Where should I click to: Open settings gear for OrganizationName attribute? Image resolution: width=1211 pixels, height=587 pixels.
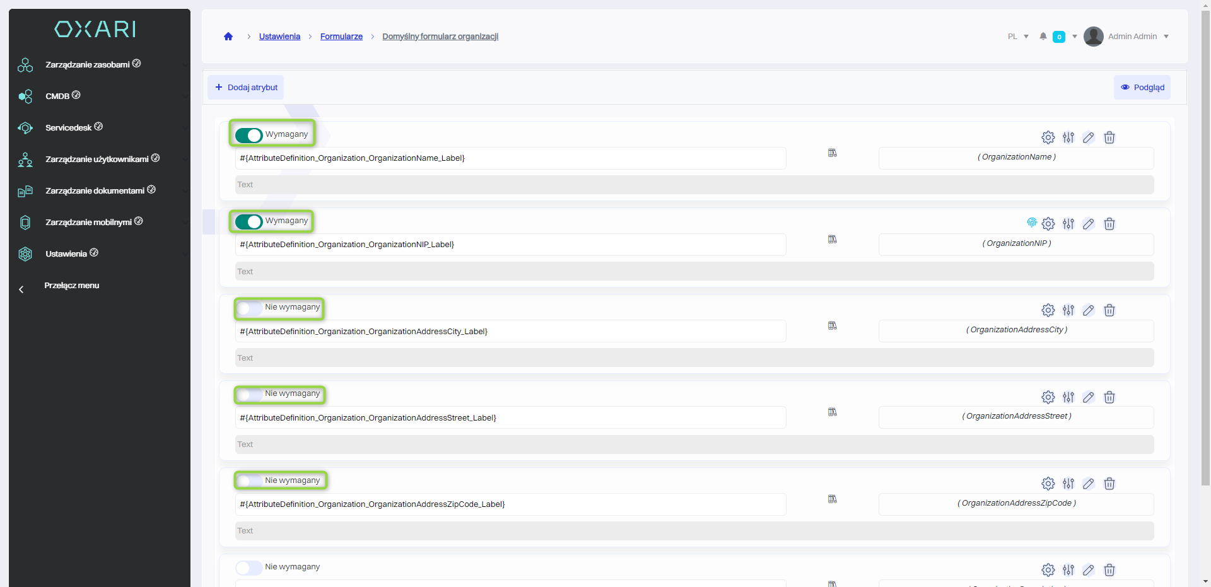point(1048,137)
